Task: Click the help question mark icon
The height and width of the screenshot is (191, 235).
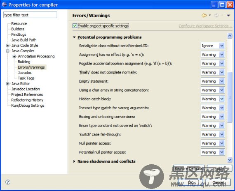Action: pyautogui.click(x=8, y=182)
